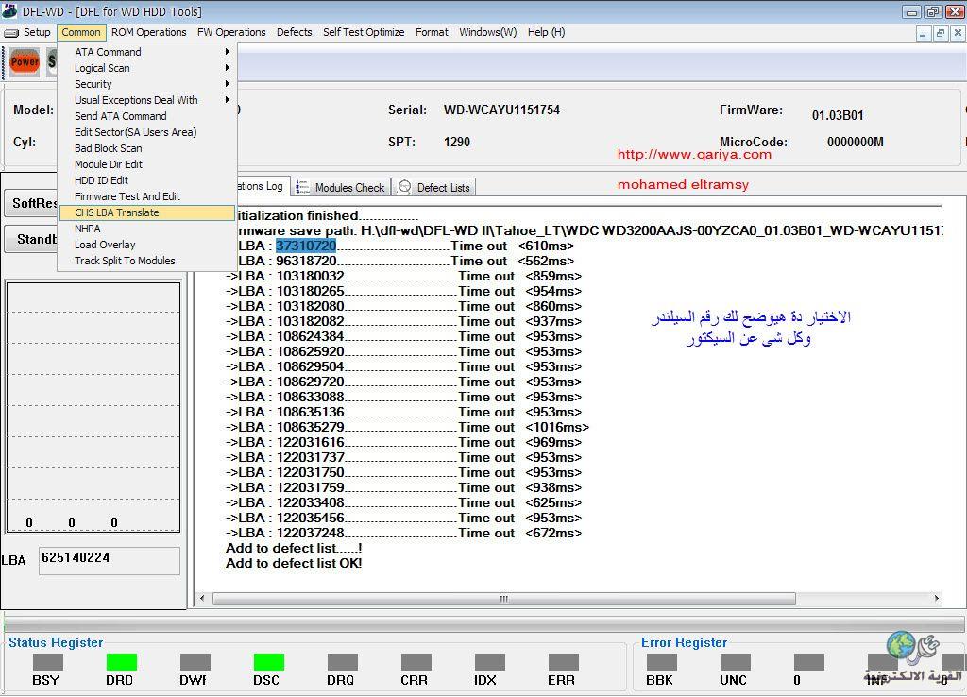The image size is (967, 697).
Task: Click log line LBA 103180032
Action: [x=403, y=276]
